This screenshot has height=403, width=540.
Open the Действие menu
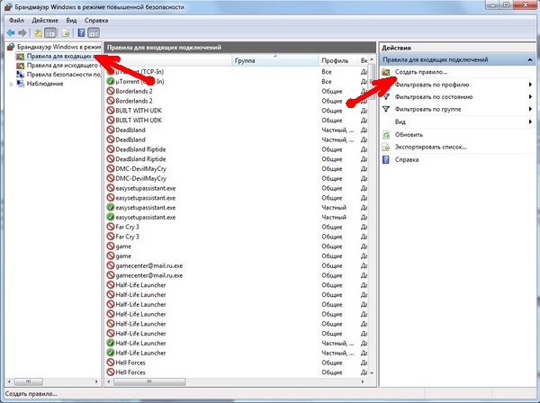(x=45, y=21)
